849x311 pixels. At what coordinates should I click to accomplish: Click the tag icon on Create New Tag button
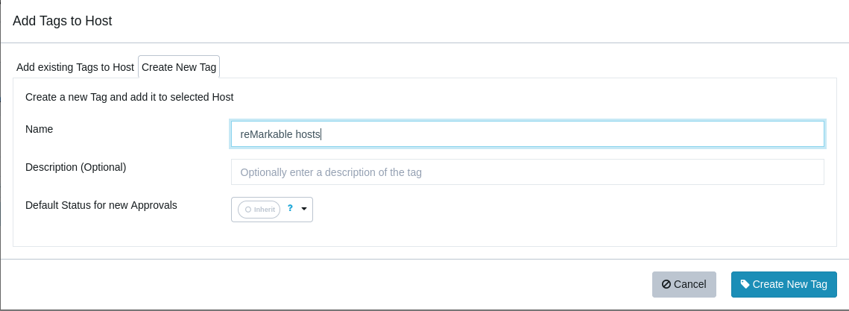[x=745, y=284]
